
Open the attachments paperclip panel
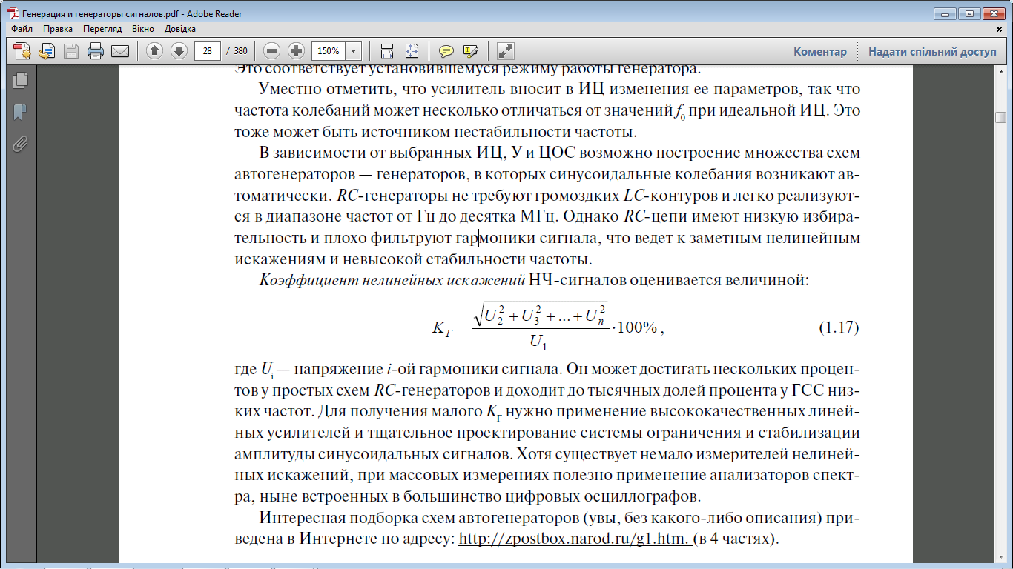click(20, 144)
